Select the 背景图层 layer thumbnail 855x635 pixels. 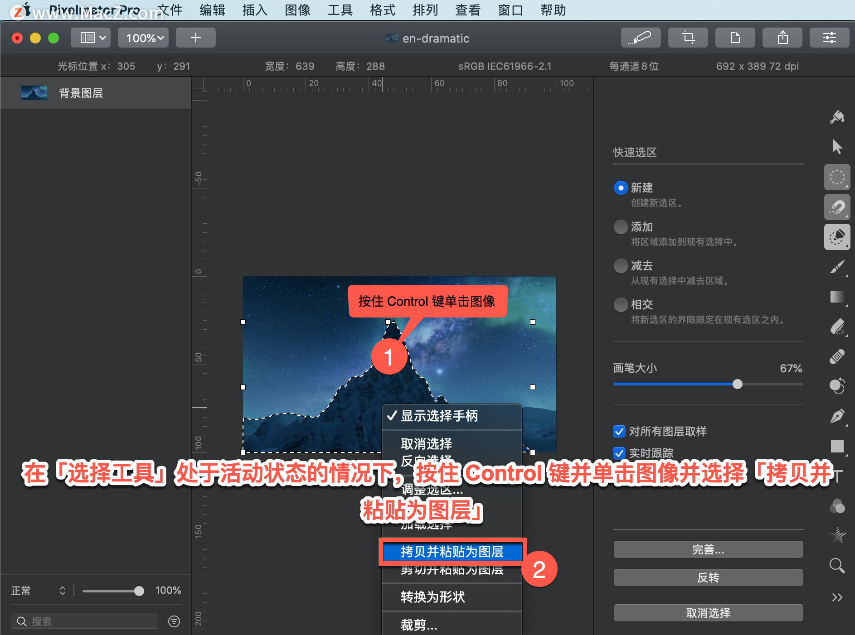[34, 93]
